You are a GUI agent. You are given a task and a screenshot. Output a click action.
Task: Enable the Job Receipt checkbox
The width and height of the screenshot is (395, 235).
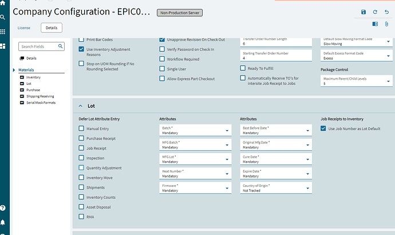click(81, 148)
